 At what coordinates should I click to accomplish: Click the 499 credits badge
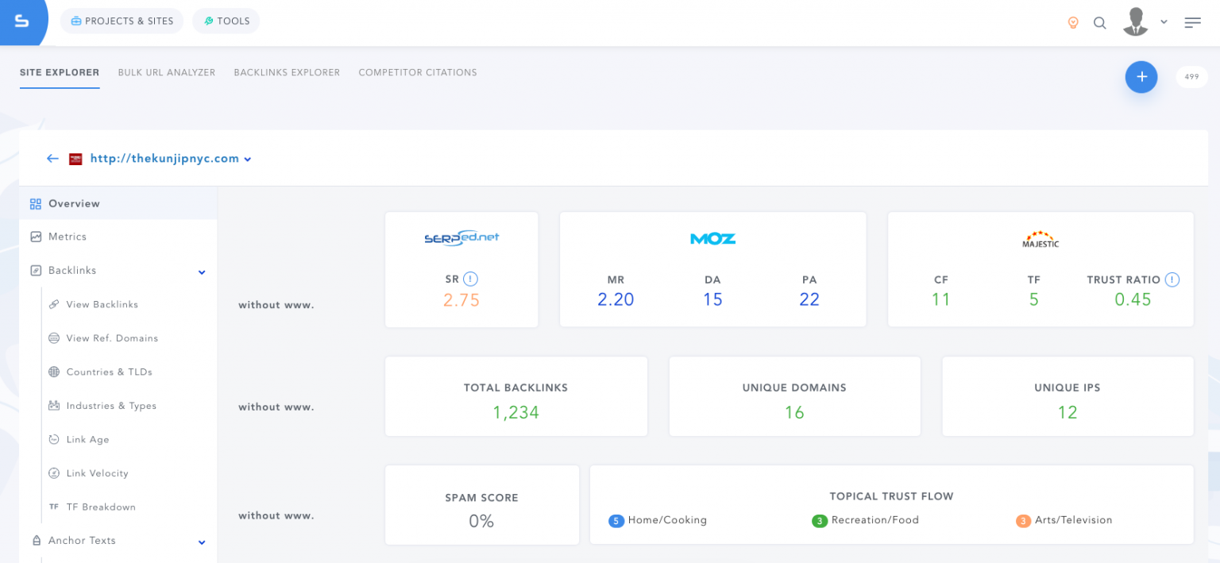pyautogui.click(x=1191, y=77)
